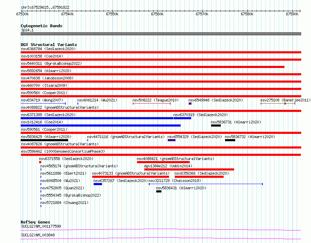Click the 67550k ruler tick label
311x243 pixels.
point(112,14)
